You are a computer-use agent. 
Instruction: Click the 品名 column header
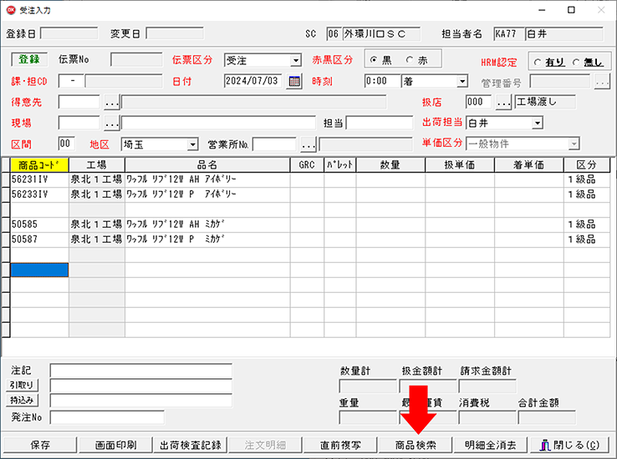point(207,165)
